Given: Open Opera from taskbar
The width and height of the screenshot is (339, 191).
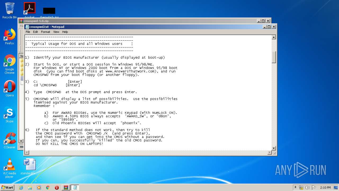Looking at the screenshot, I should point(57,188).
